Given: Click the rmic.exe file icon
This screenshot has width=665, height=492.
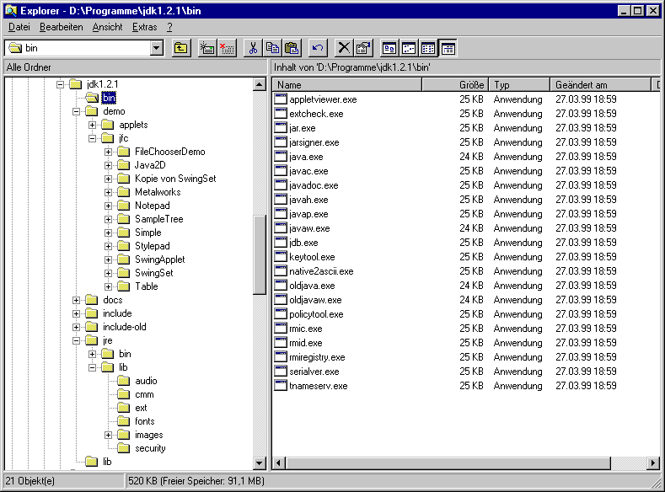Looking at the screenshot, I should pos(281,329).
